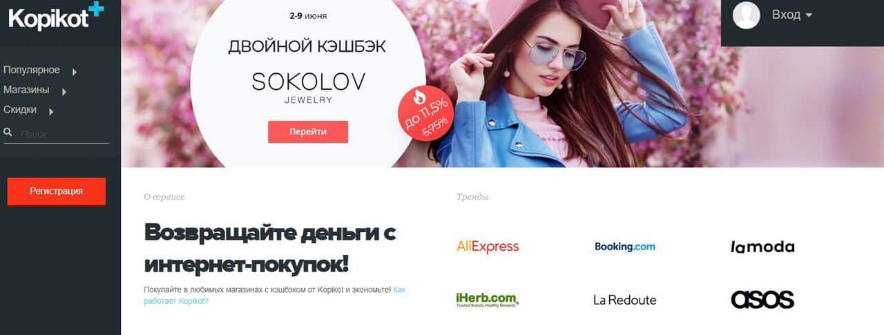Follow the Как работает Kopikot link

[274, 296]
